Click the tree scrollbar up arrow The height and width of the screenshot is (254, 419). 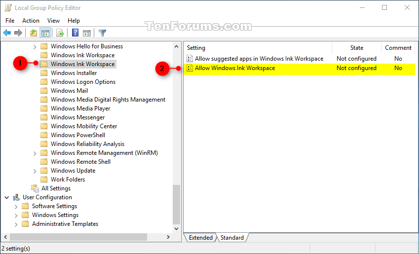coord(176,46)
